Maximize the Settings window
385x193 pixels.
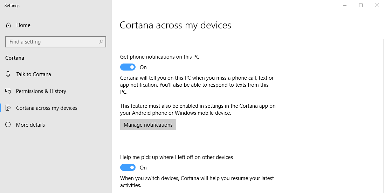click(x=361, y=5)
